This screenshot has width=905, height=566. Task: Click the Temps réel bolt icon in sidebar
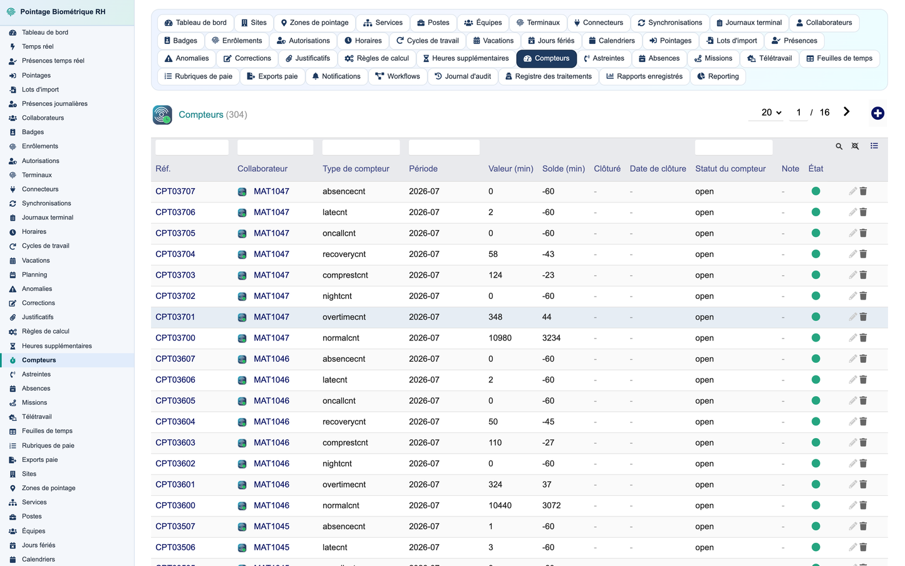click(x=13, y=46)
